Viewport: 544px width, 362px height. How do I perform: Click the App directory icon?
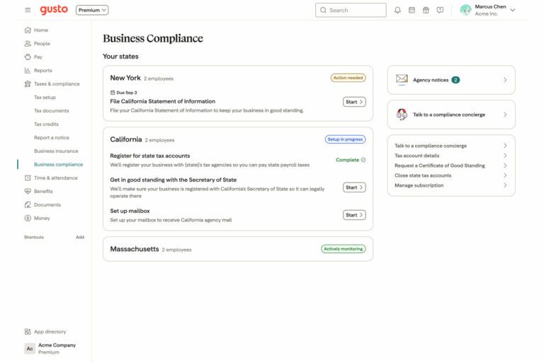click(x=28, y=332)
